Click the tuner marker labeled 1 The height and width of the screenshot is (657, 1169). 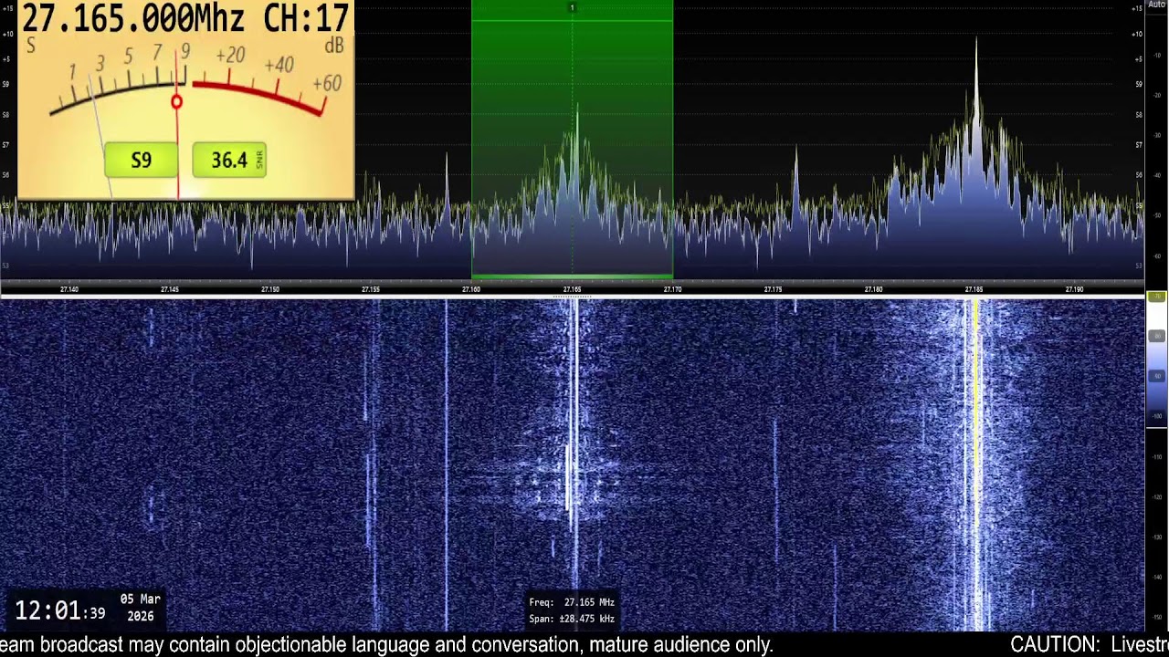572,8
